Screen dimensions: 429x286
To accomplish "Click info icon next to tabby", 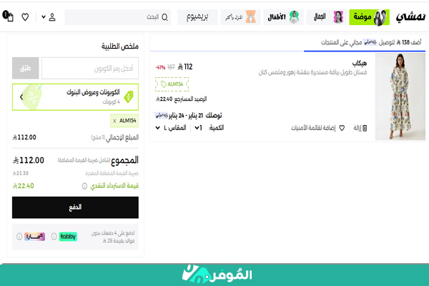I will point(54,237).
